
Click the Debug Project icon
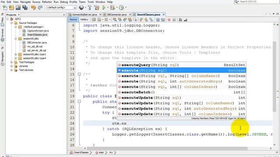point(112,7)
